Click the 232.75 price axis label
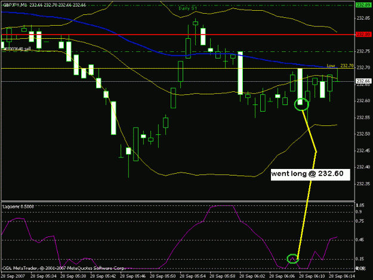The image size is (373, 280). 363,51
